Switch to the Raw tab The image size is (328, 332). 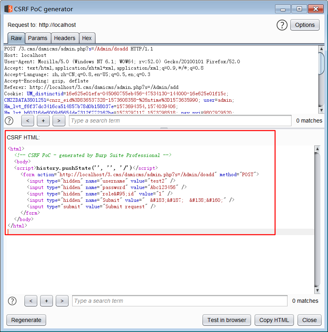pyautogui.click(x=16, y=38)
